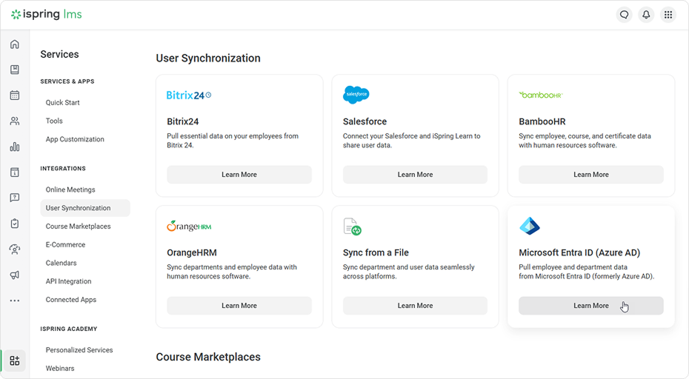The width and height of the screenshot is (689, 379).
Task: Open API Integration menu item
Action: 68,281
